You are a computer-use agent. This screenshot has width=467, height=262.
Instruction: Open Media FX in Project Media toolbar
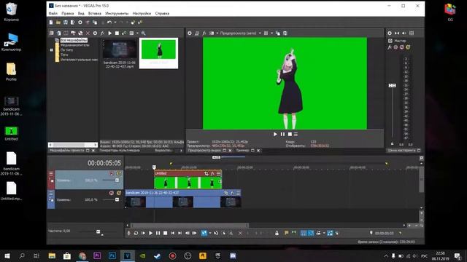coord(102,33)
